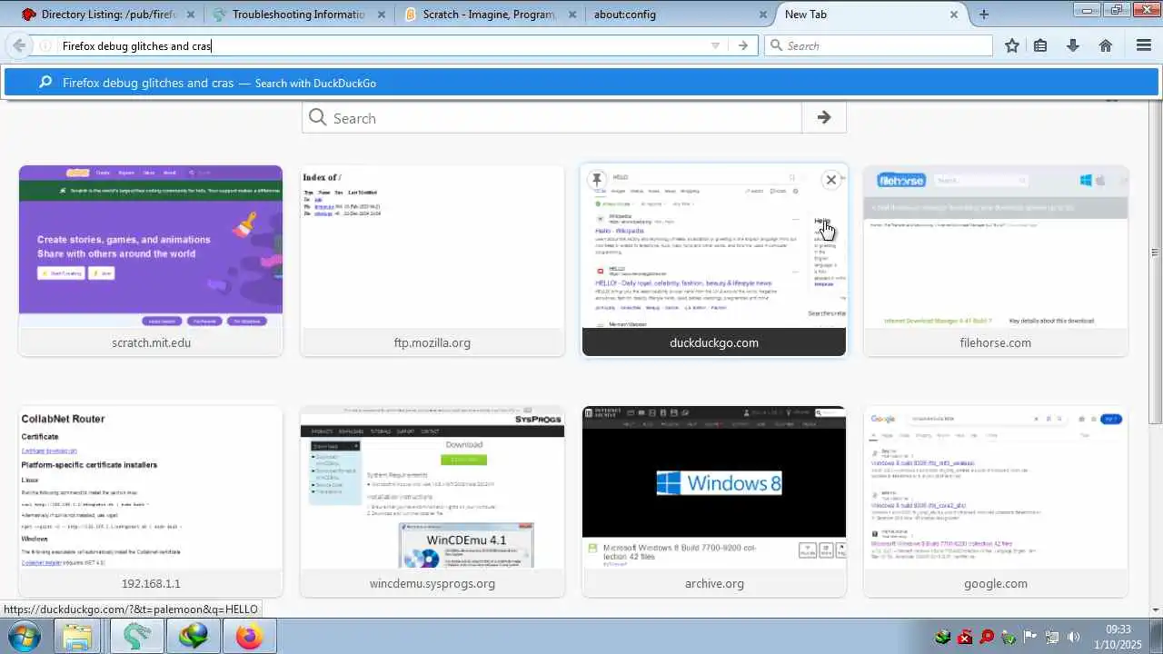1163x654 pixels.
Task: Click the google.com label
Action: [996, 583]
